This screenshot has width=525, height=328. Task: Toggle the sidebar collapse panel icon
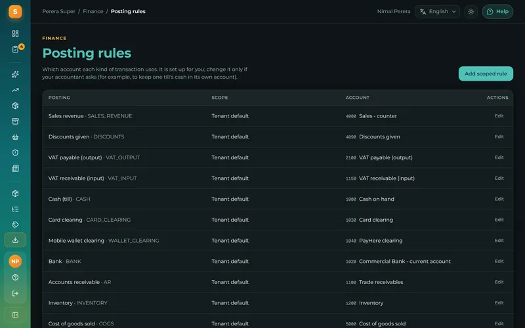(x=15, y=315)
